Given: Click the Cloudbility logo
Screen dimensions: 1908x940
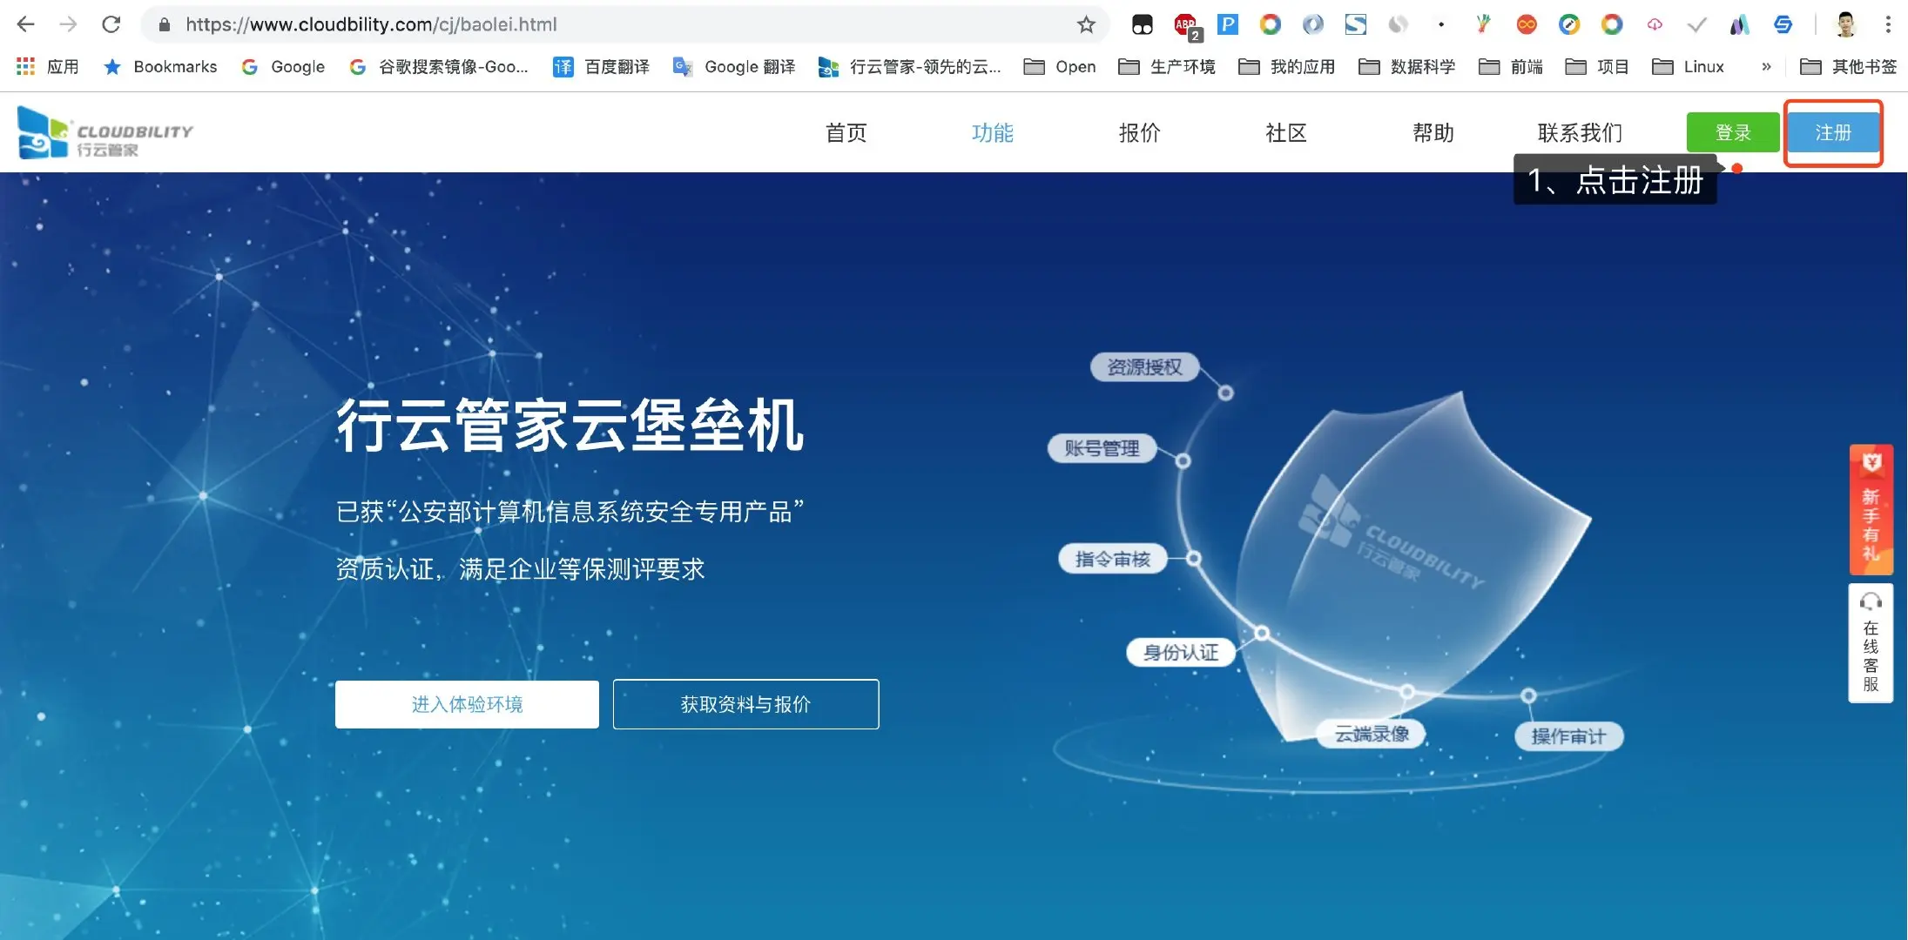Looking at the screenshot, I should click(x=105, y=133).
